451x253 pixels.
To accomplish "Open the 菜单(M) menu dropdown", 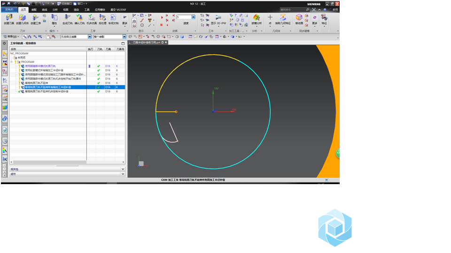I will [11, 37].
